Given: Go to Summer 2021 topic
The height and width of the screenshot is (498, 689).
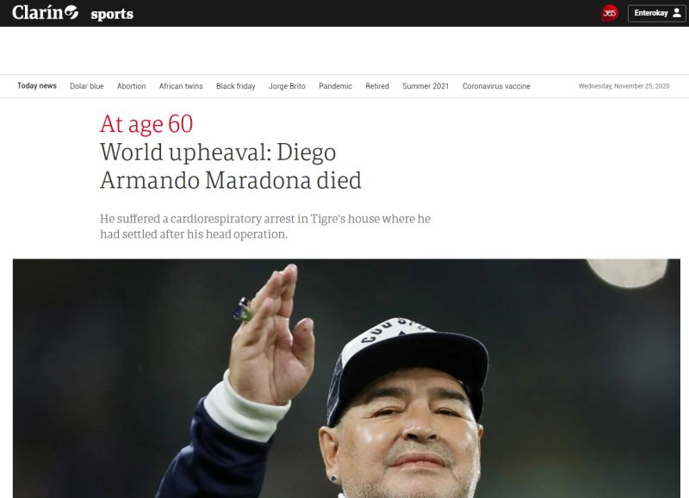Looking at the screenshot, I should [425, 86].
